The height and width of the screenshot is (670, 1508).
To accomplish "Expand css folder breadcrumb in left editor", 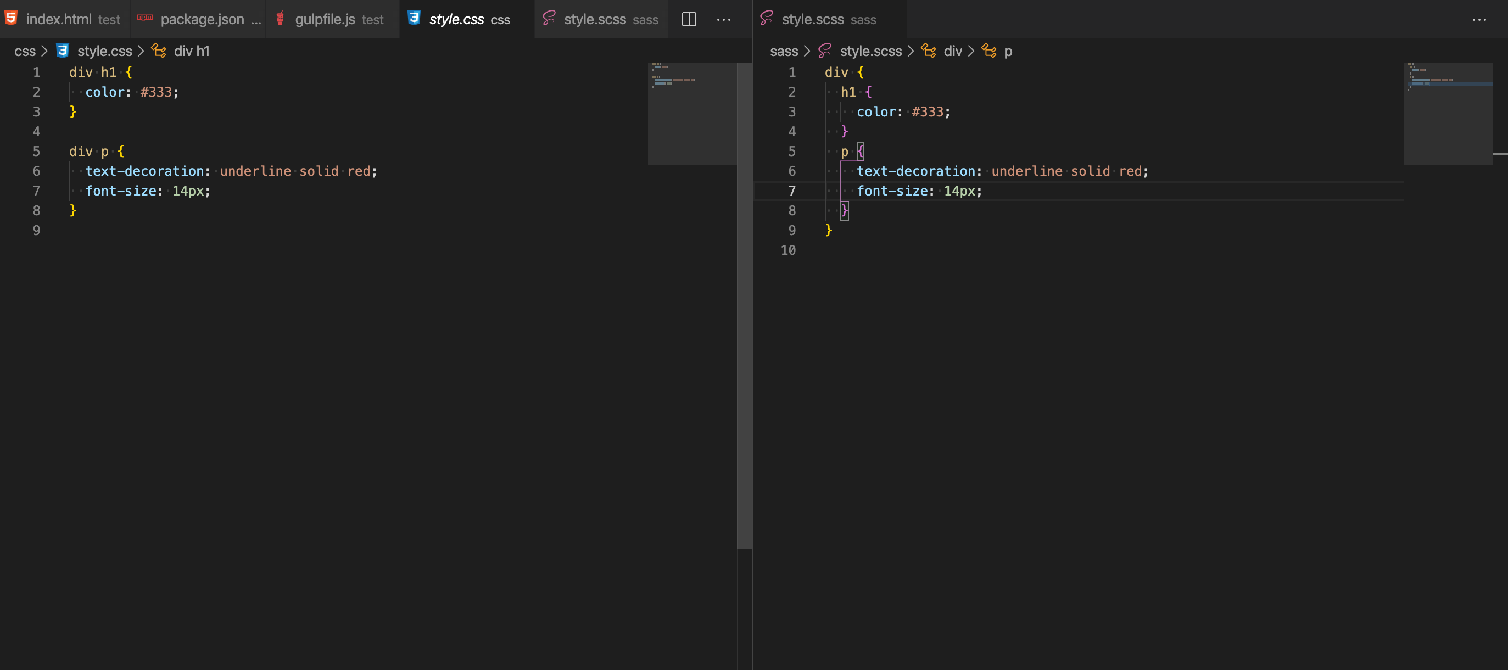I will click(x=25, y=51).
